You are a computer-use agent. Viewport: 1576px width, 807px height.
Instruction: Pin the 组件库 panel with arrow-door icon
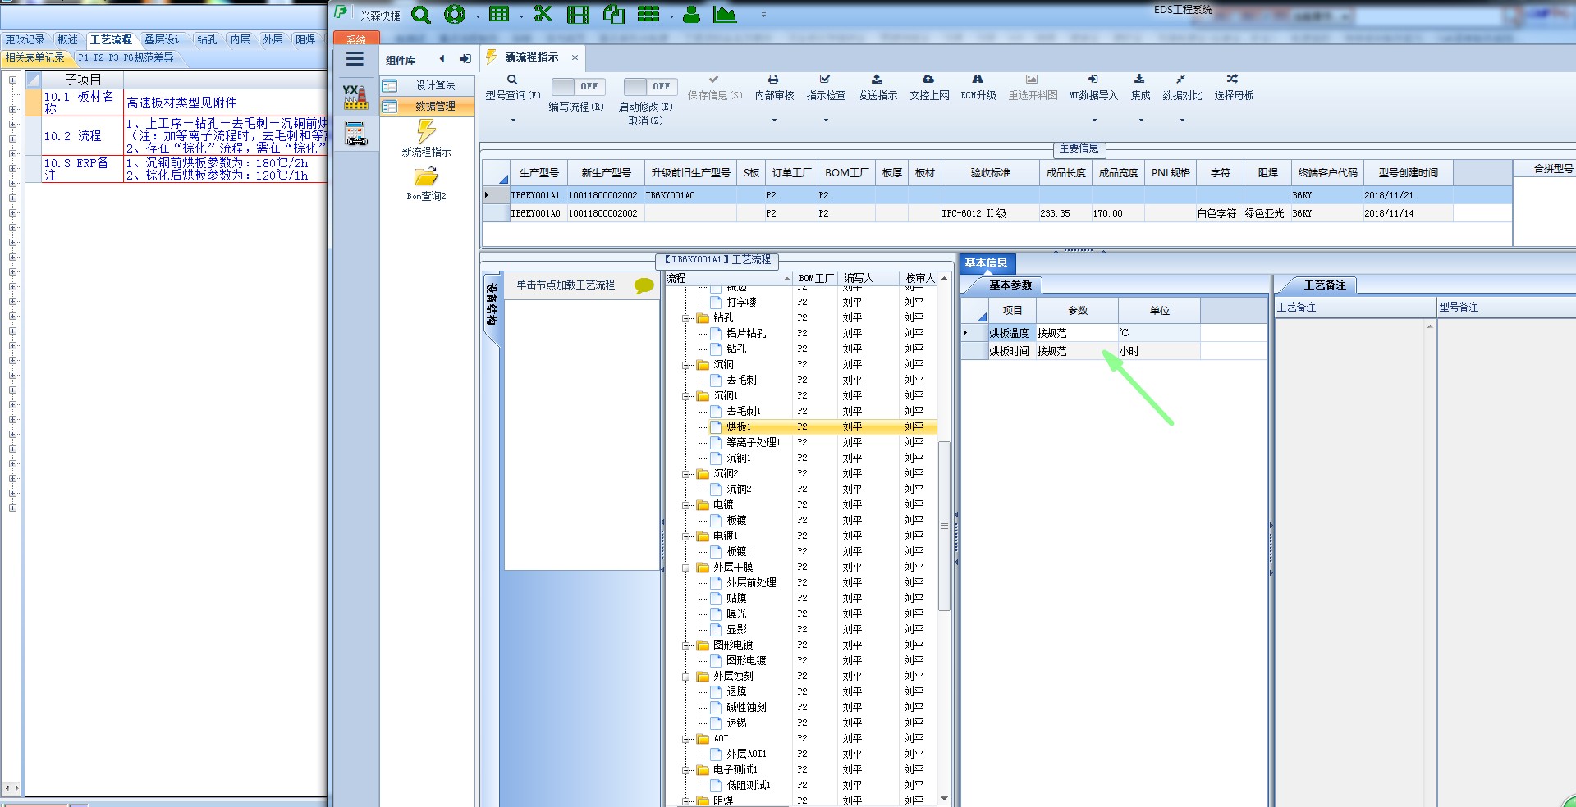[465, 59]
